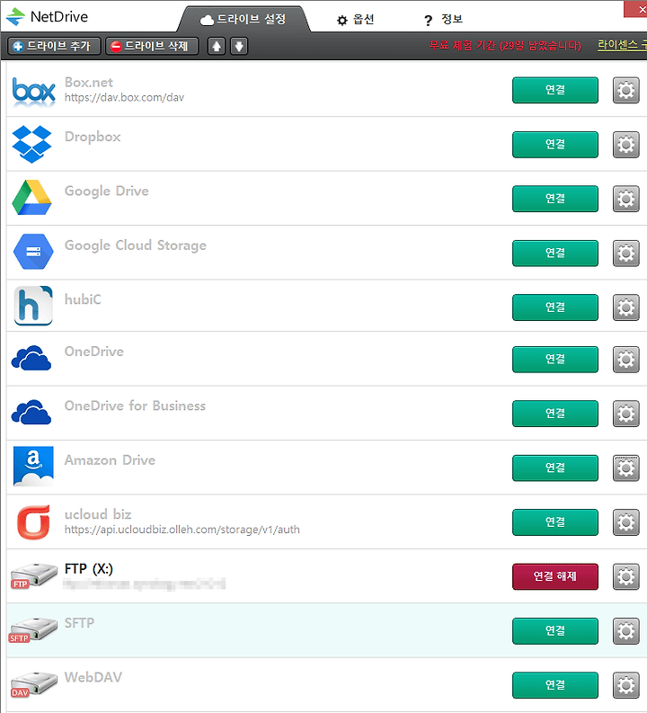Click the 드라이브 삭제 button
This screenshot has width=647, height=713.
coord(152,46)
